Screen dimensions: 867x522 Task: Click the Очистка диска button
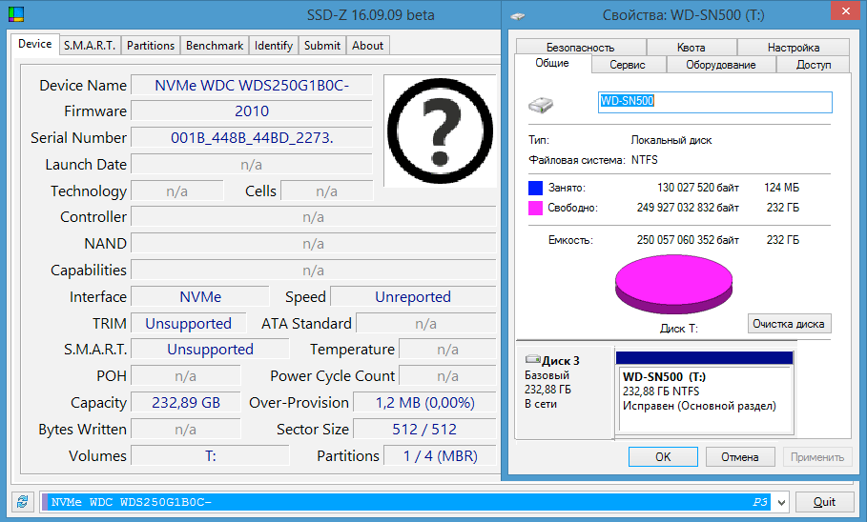pyautogui.click(x=789, y=324)
